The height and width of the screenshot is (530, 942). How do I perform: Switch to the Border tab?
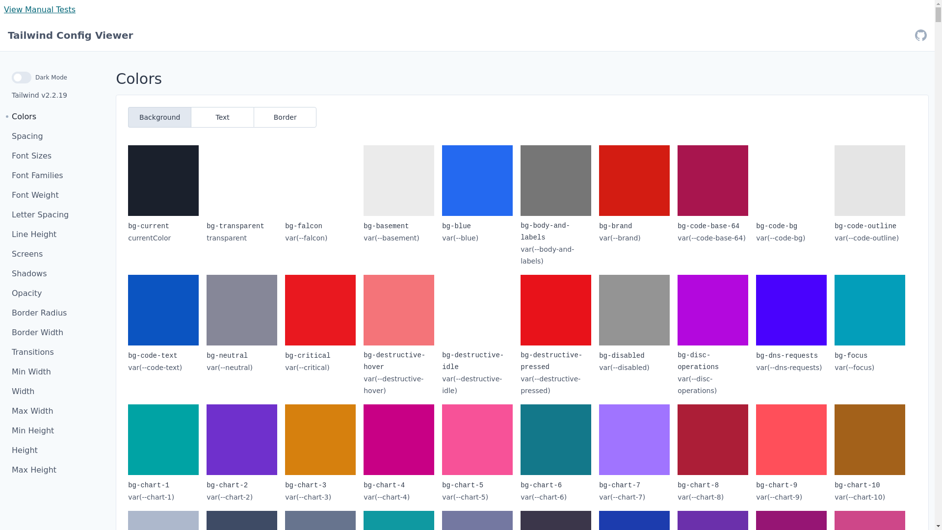[x=285, y=117]
